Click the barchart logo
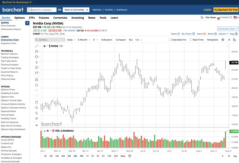This screenshot has height=163, width=239. point(13,10)
